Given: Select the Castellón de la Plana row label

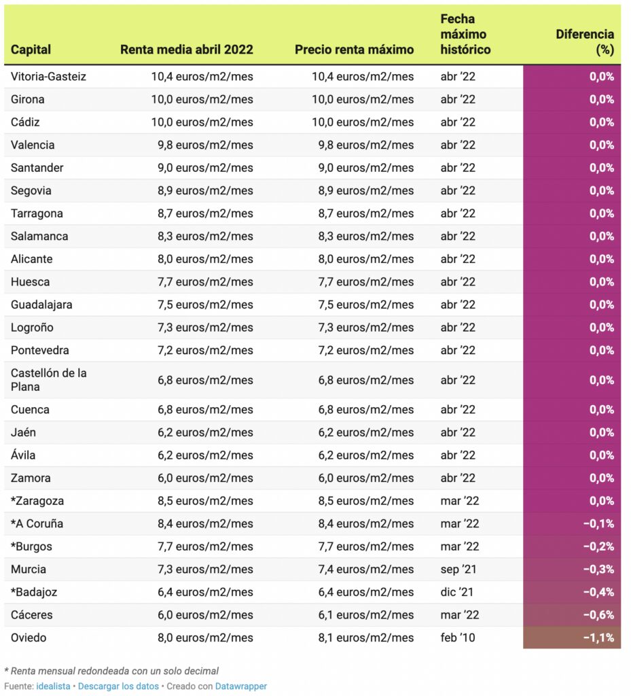Looking at the screenshot, I should pos(49,380).
